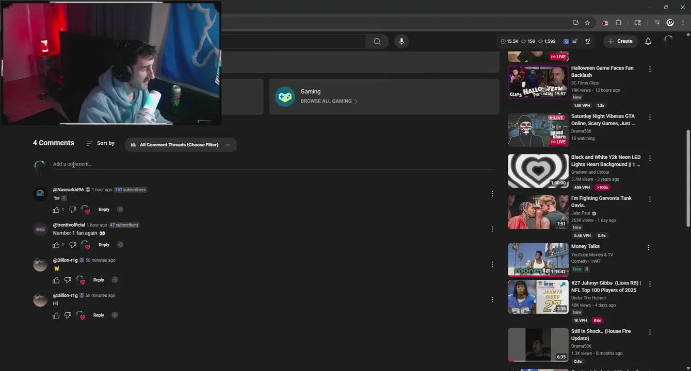The height and width of the screenshot is (371, 691).
Task: Open the media controls icon in browser toolbar
Action: [x=657, y=23]
